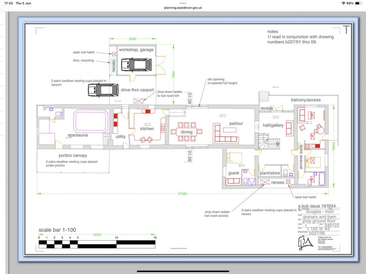Click the 'drive thro carport' label
The image size is (366, 274).
(137, 90)
